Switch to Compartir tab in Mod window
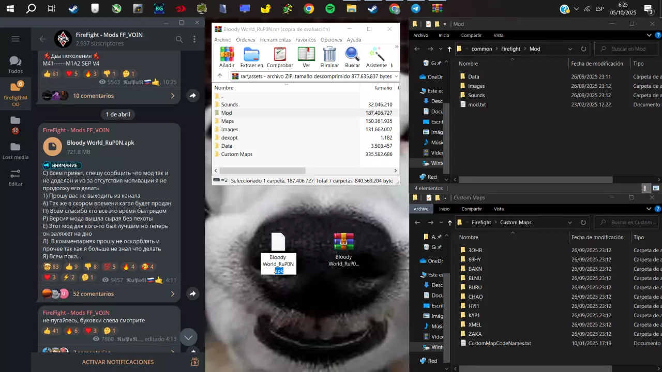 click(471, 35)
